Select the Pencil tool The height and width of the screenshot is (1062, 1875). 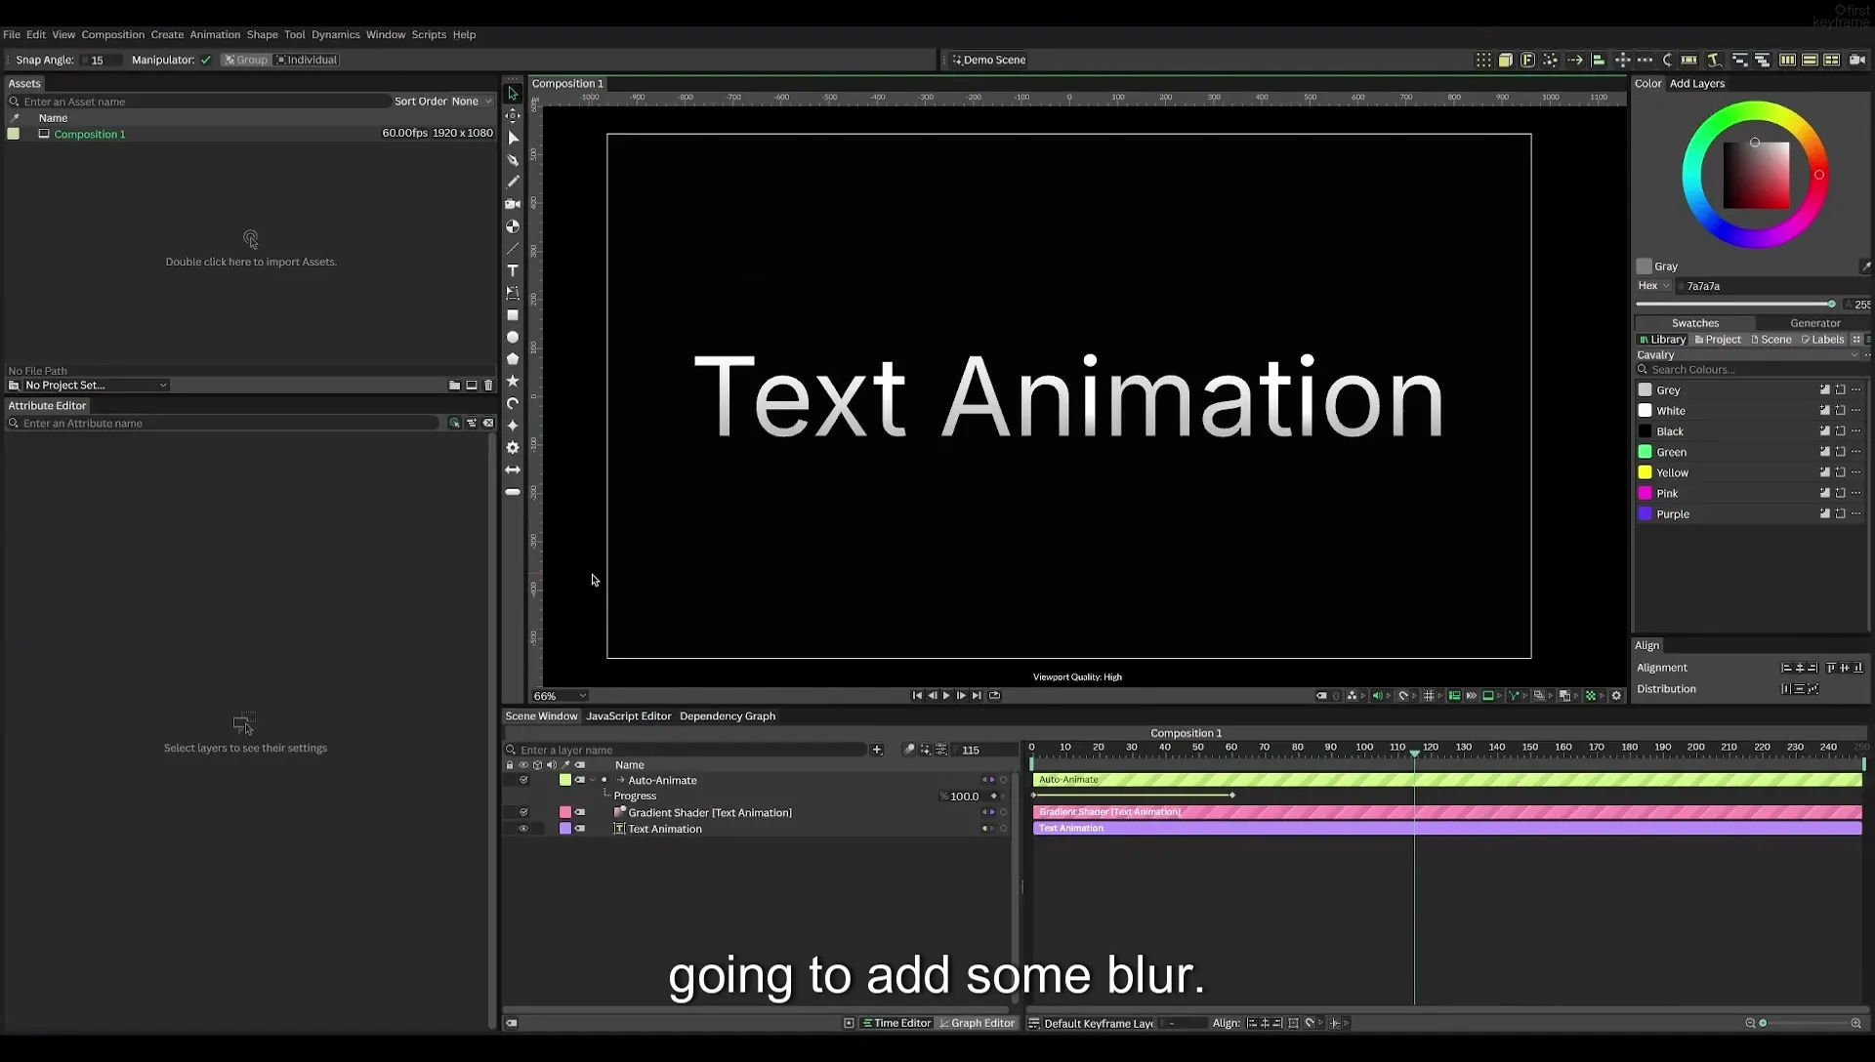(512, 182)
